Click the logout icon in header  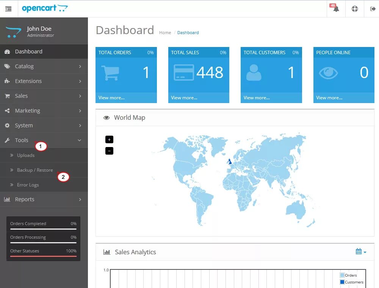pos(373,9)
